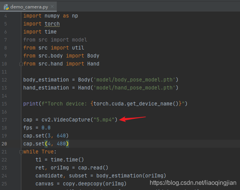Click "from src import util" line

point(54,48)
